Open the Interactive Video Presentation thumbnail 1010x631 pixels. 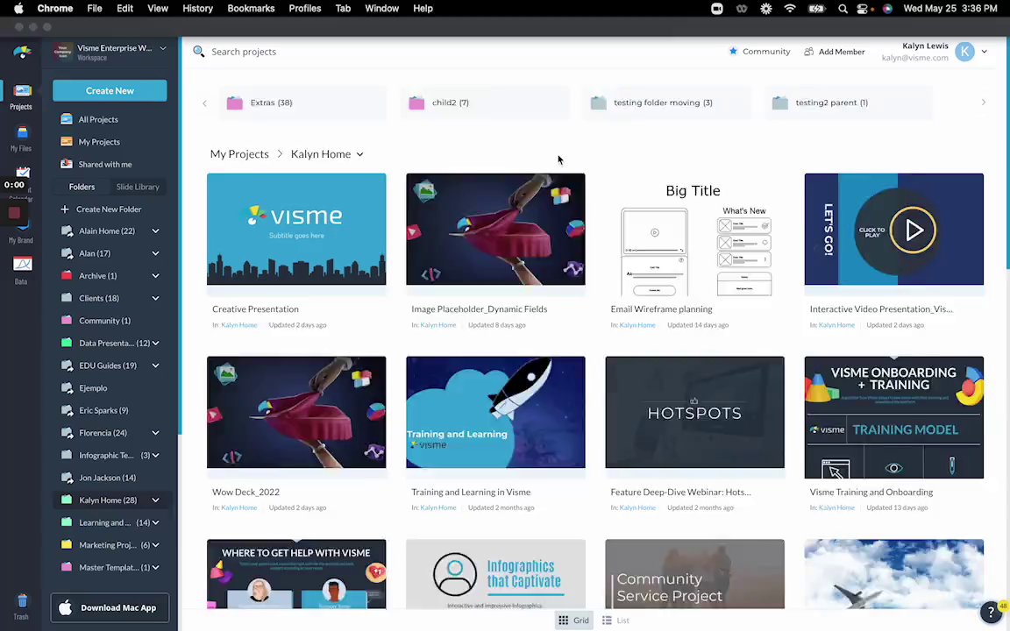[x=893, y=230]
